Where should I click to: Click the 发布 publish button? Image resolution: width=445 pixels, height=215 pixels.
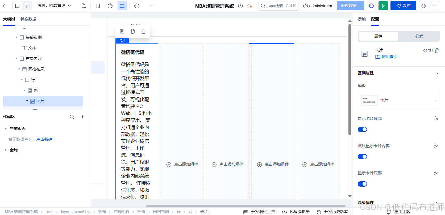click(x=403, y=6)
